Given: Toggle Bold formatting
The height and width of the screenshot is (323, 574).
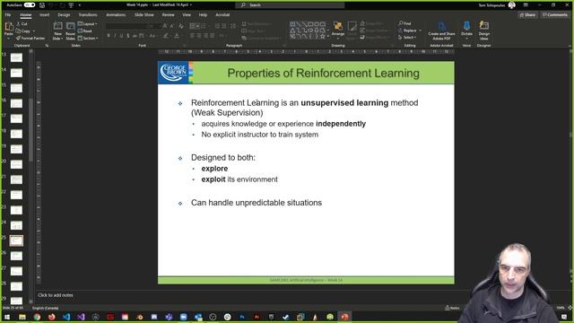Looking at the screenshot, I should tap(109, 36).
